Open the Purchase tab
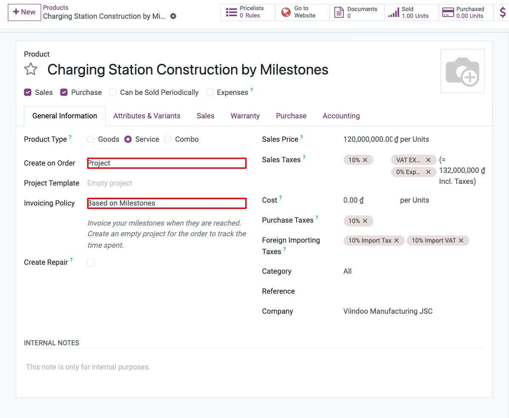This screenshot has height=418, width=509. [x=291, y=116]
